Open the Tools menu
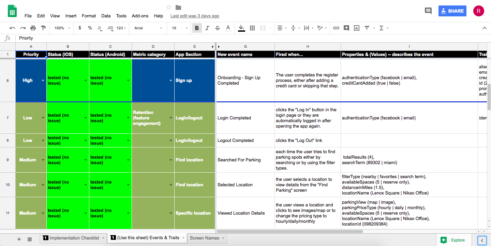The width and height of the screenshot is (491, 246). point(121,16)
